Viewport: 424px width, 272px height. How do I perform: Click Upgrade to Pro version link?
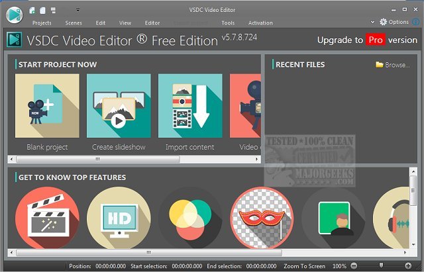coord(367,40)
